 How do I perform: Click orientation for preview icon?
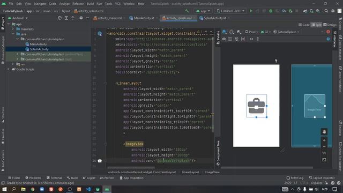pos(232,32)
